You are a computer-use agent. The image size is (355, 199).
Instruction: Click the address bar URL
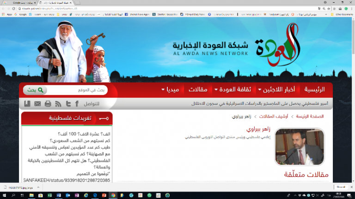coord(49,9)
